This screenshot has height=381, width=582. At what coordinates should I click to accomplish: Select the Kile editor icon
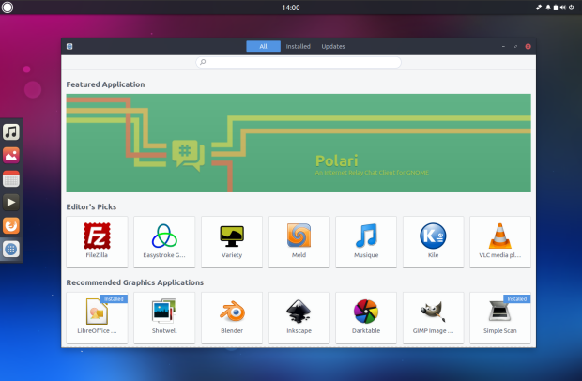433,236
